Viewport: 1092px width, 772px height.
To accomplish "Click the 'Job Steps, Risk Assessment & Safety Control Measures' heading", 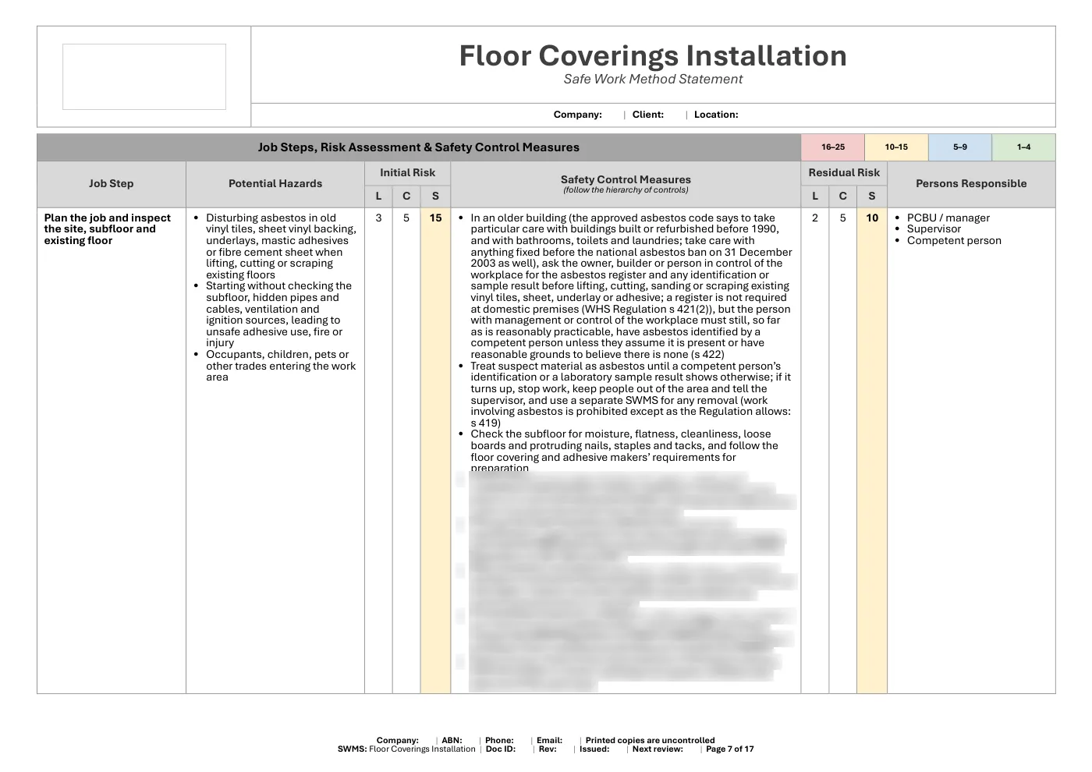I will click(x=419, y=147).
